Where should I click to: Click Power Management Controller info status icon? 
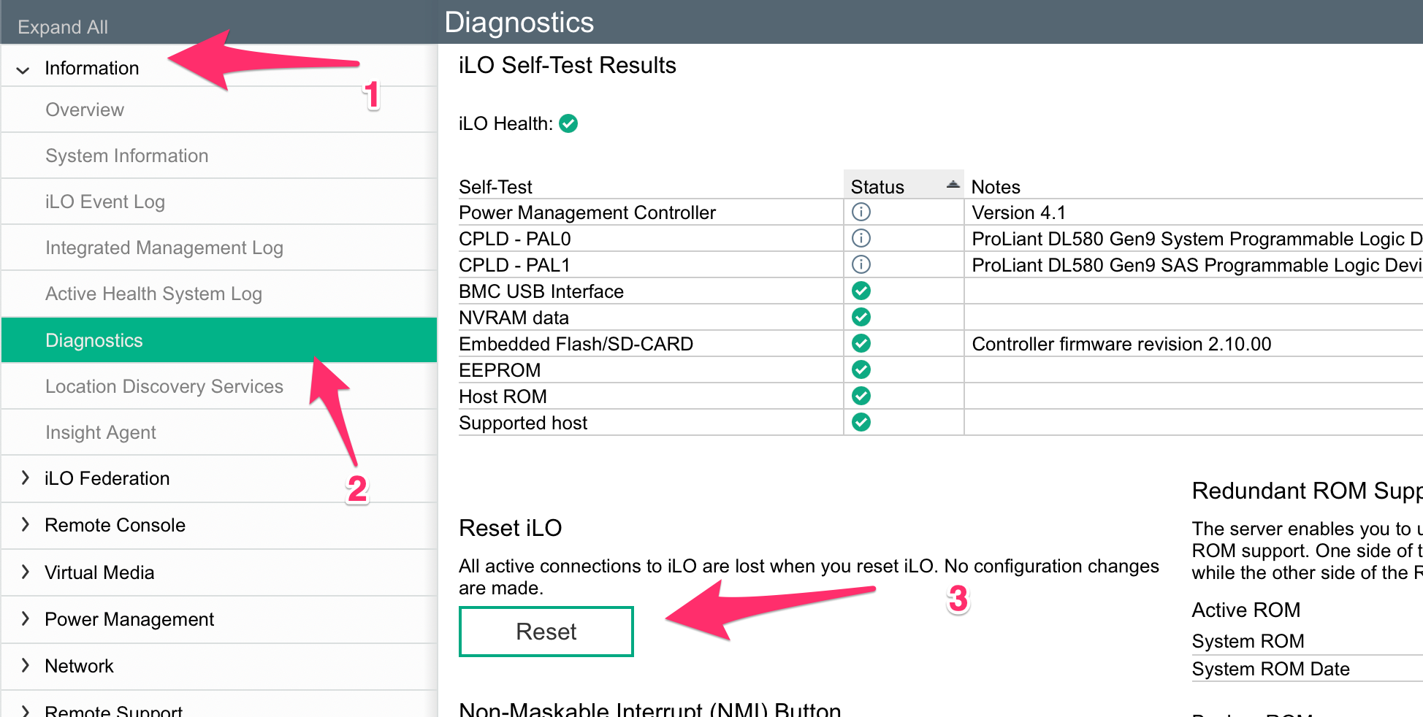coord(861,212)
